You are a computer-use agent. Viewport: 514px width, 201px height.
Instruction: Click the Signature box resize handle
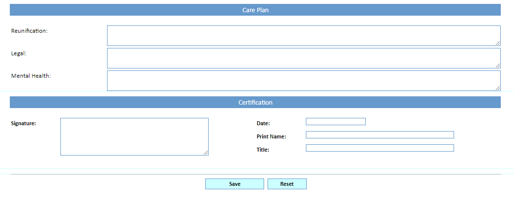coord(206,153)
